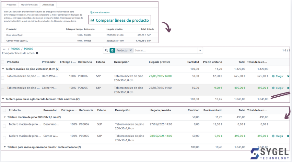Open the search options dropdown arrow
Image resolution: width=292 pixels, height=162 pixels.
point(200,50)
